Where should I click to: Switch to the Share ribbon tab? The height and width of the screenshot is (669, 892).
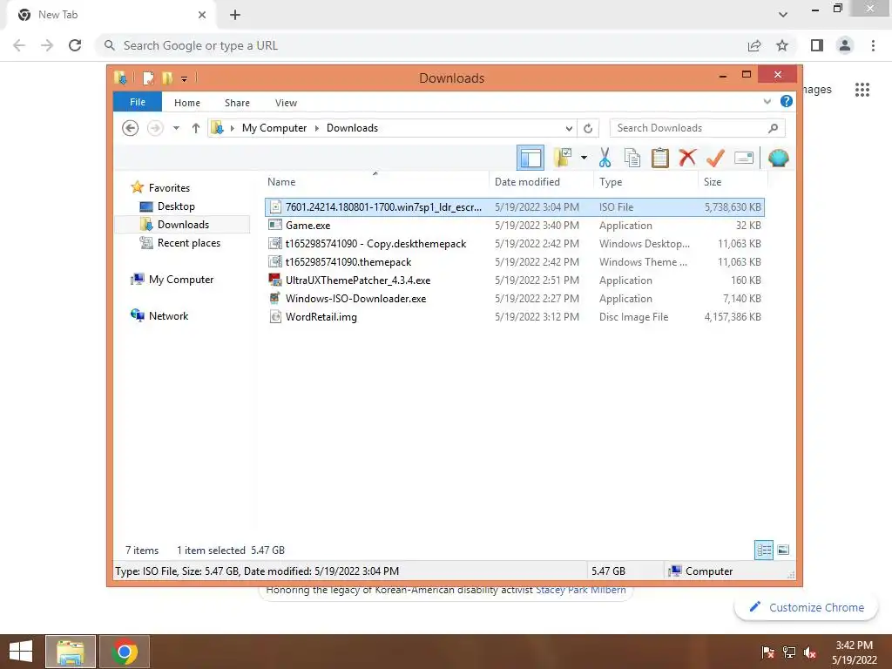pyautogui.click(x=237, y=103)
